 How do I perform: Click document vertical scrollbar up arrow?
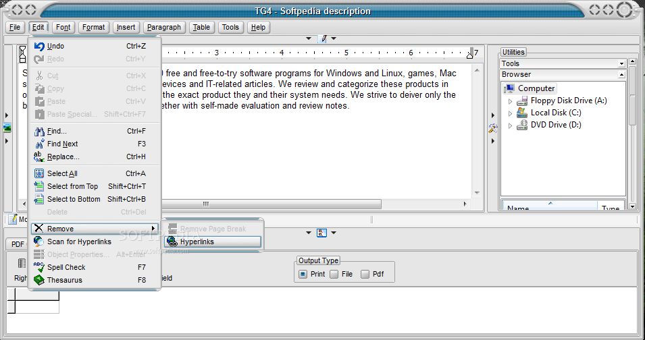pyautogui.click(x=477, y=71)
